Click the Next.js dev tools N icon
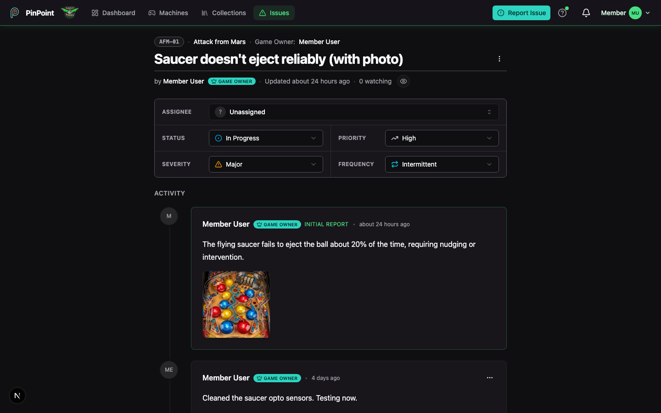This screenshot has width=661, height=413. point(17,396)
